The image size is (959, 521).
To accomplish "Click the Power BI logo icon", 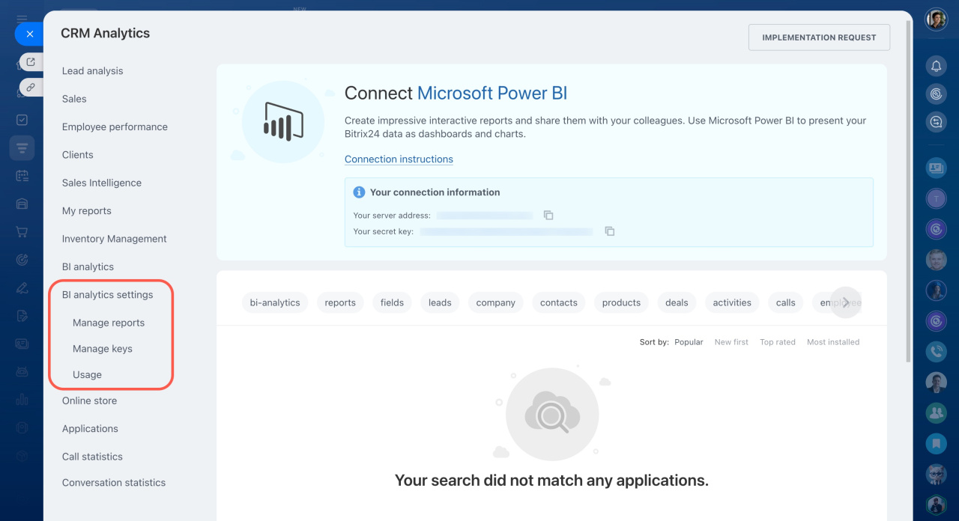I will (x=283, y=122).
